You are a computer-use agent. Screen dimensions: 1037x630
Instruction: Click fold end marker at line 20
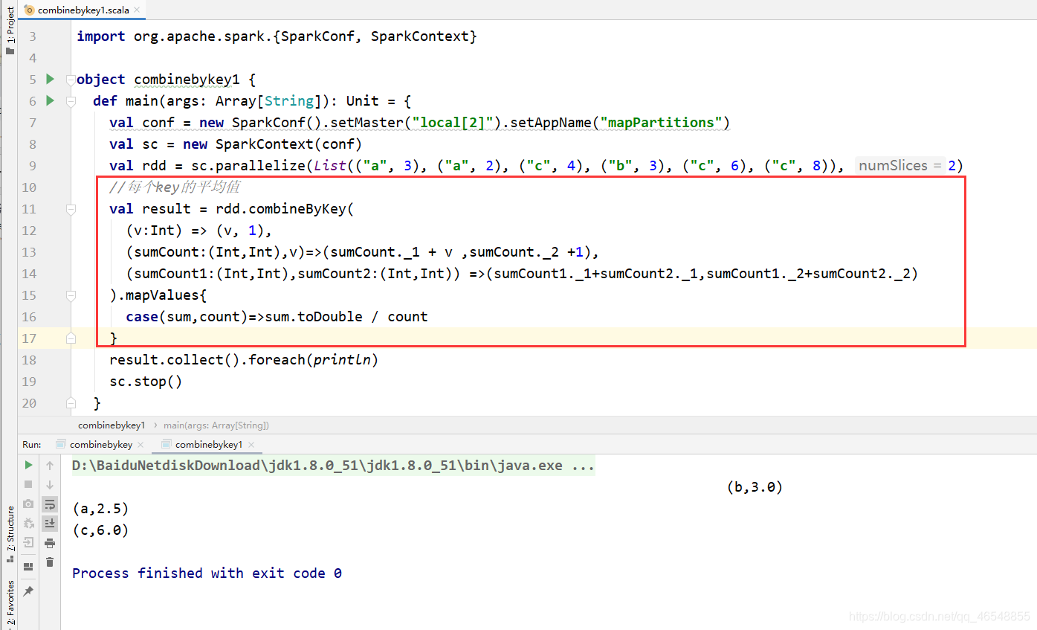coord(71,403)
